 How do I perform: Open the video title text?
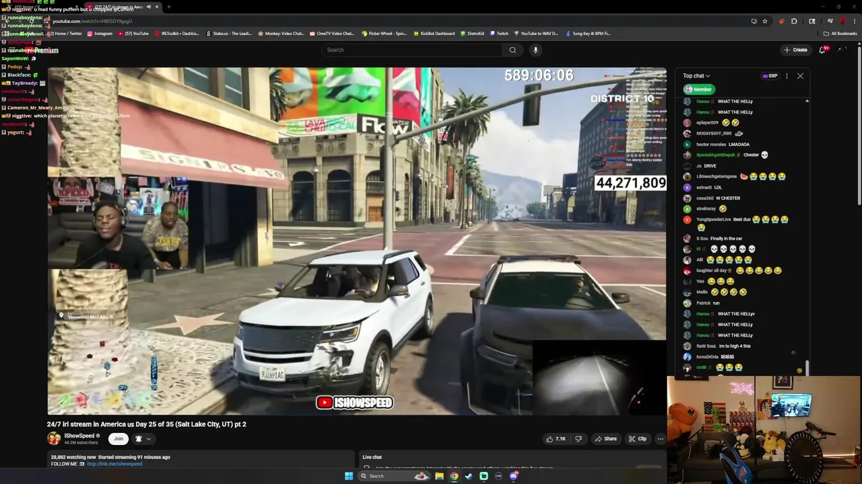click(147, 424)
